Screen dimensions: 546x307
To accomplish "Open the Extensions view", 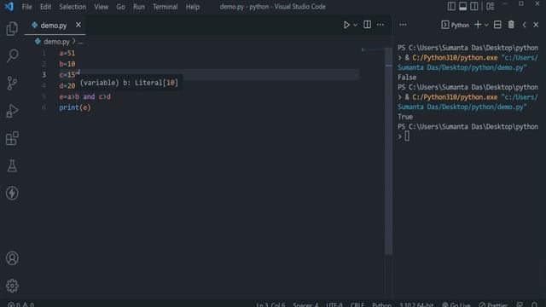I will click(12, 138).
